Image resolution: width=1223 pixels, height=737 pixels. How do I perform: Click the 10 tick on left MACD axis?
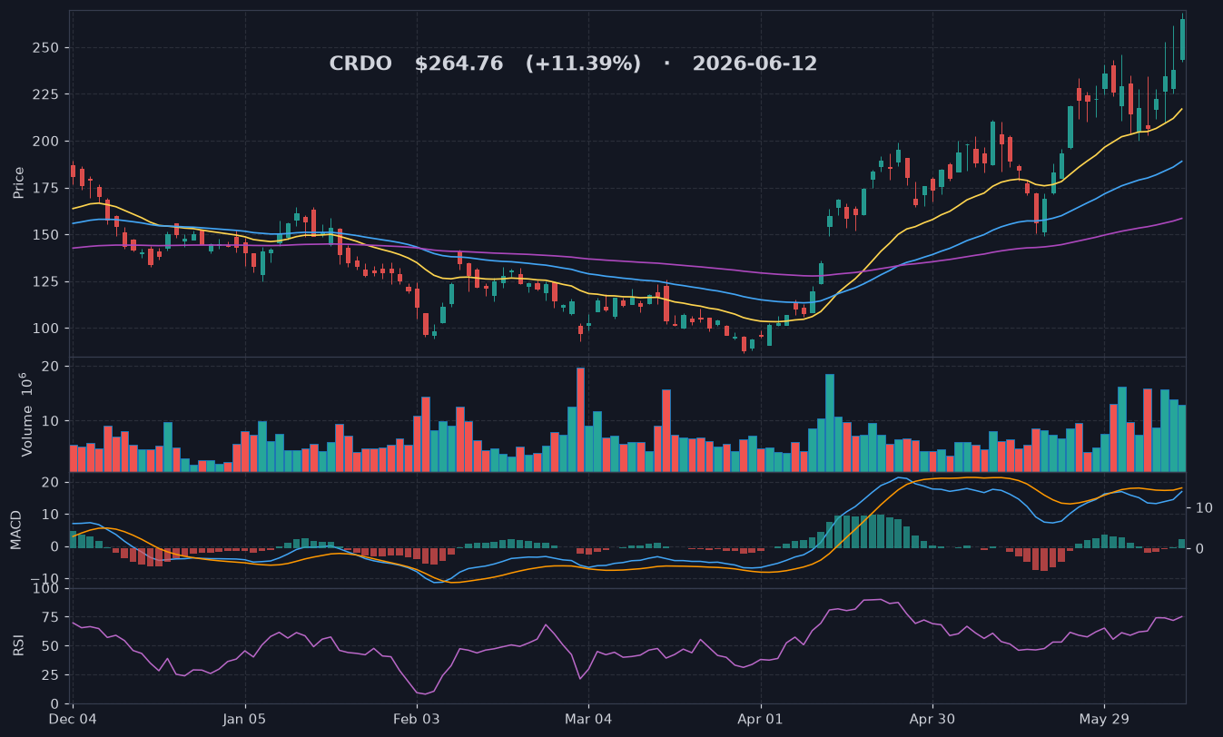pos(52,514)
